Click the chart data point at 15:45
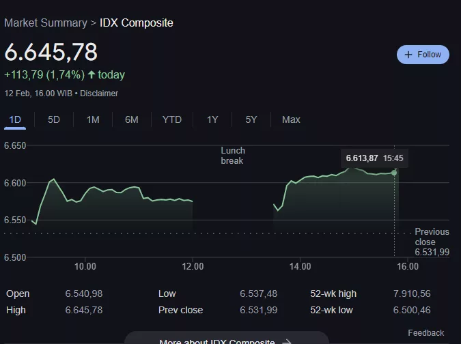This screenshot has height=344, width=461. click(x=394, y=173)
